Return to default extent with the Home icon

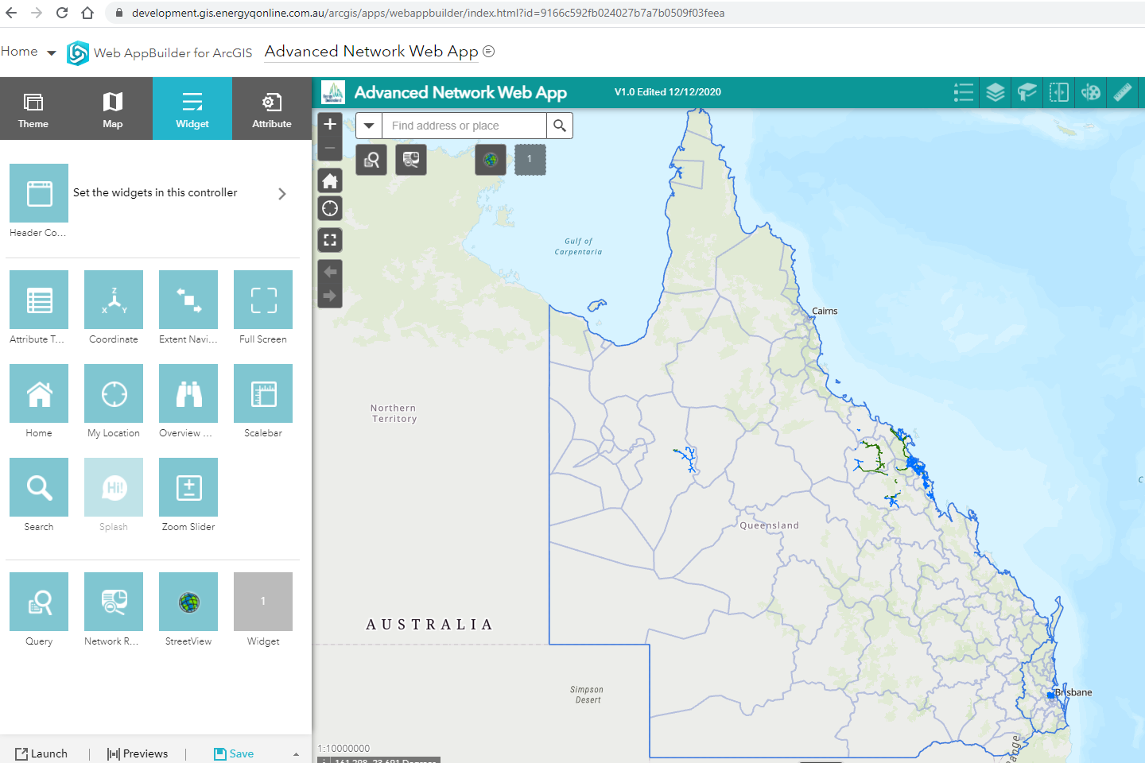point(329,180)
